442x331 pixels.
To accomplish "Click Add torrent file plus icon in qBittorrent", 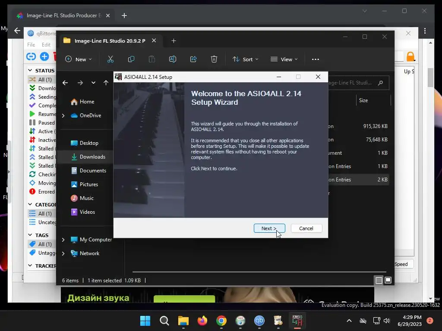I will (44, 56).
